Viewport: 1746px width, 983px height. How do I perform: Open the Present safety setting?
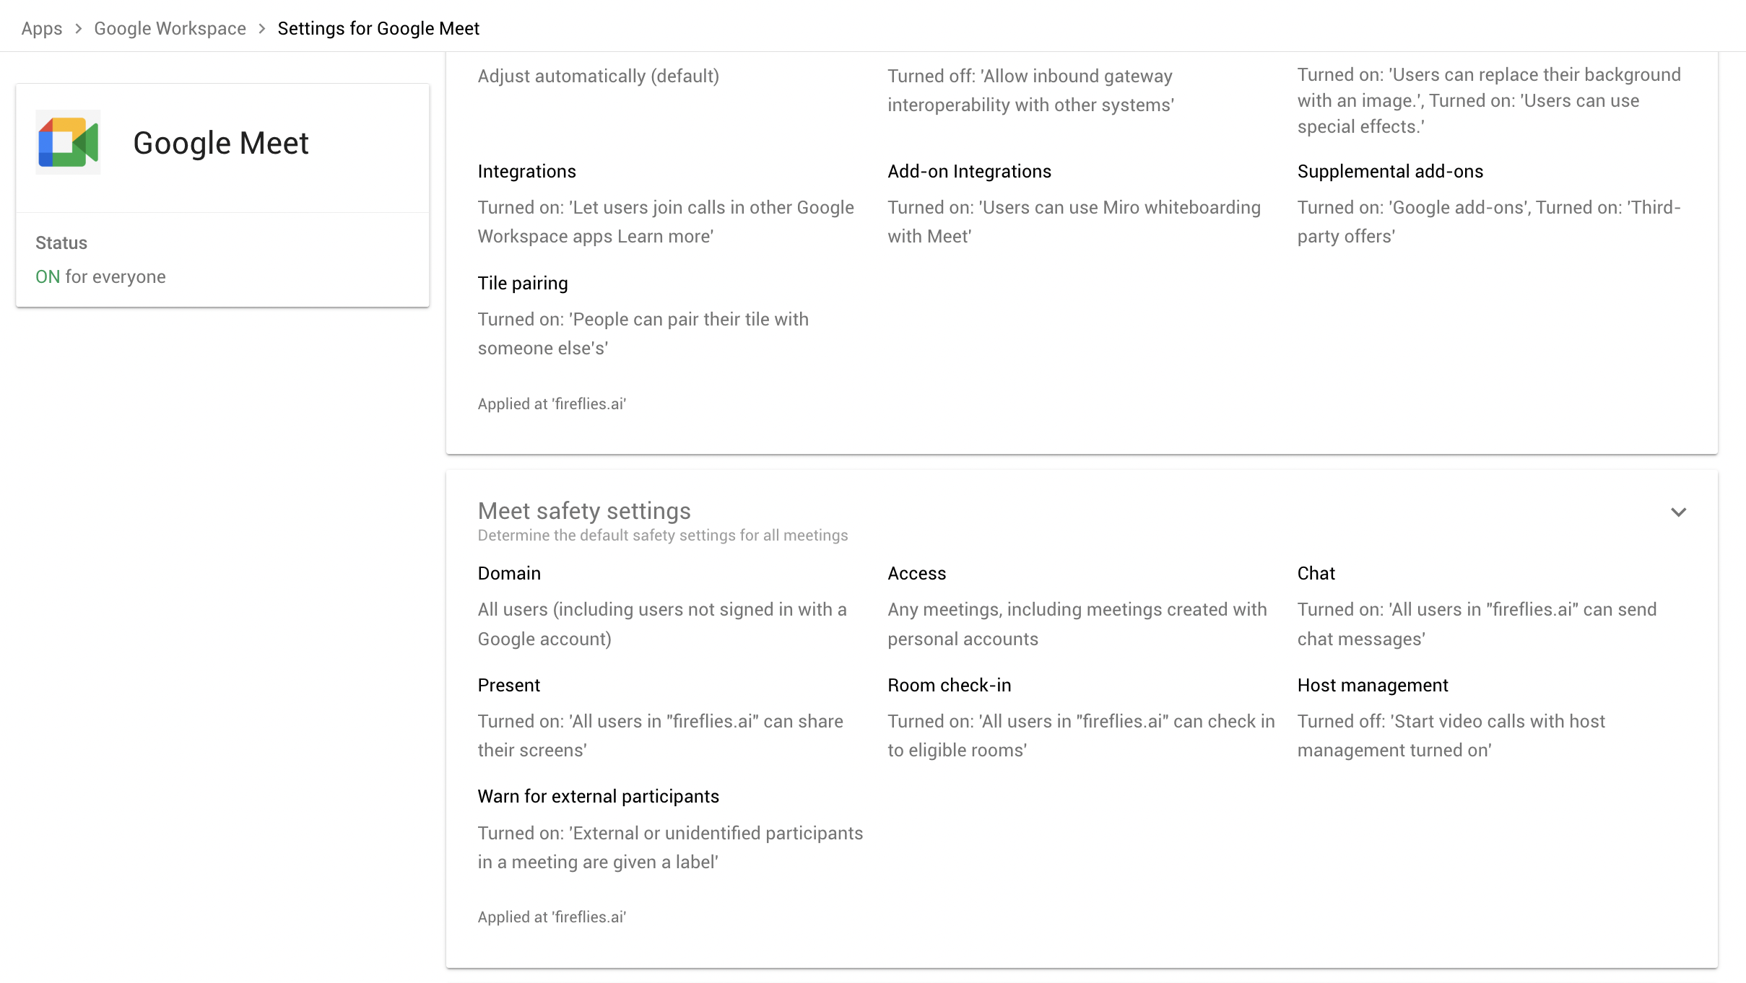pyautogui.click(x=508, y=684)
